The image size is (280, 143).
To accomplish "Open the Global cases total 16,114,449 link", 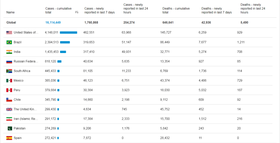I will pyautogui.click(x=53, y=22).
